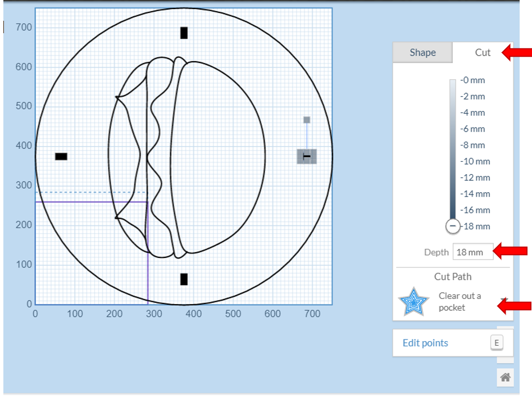Click the Cut Path heading

[x=453, y=277]
